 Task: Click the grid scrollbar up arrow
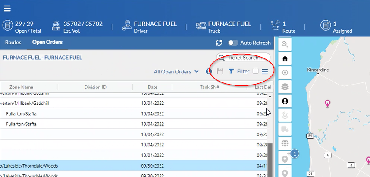(x=270, y=96)
